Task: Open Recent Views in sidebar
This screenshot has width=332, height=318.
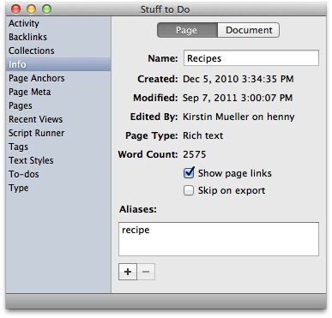Action: point(58,119)
